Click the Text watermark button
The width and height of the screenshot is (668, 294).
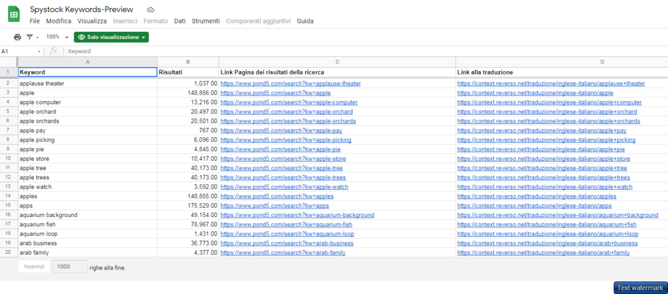tap(640, 287)
